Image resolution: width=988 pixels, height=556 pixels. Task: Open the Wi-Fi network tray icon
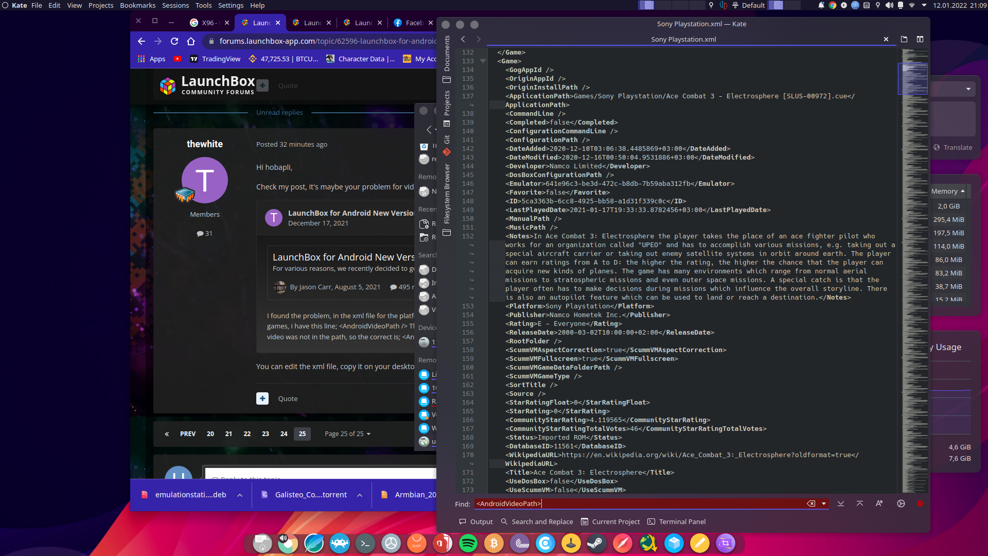pos(912,5)
